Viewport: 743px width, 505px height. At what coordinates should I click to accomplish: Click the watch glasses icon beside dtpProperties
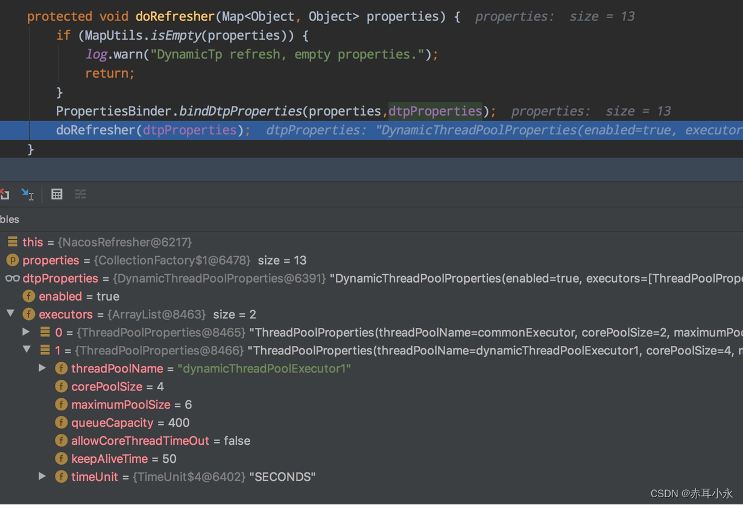coord(12,278)
